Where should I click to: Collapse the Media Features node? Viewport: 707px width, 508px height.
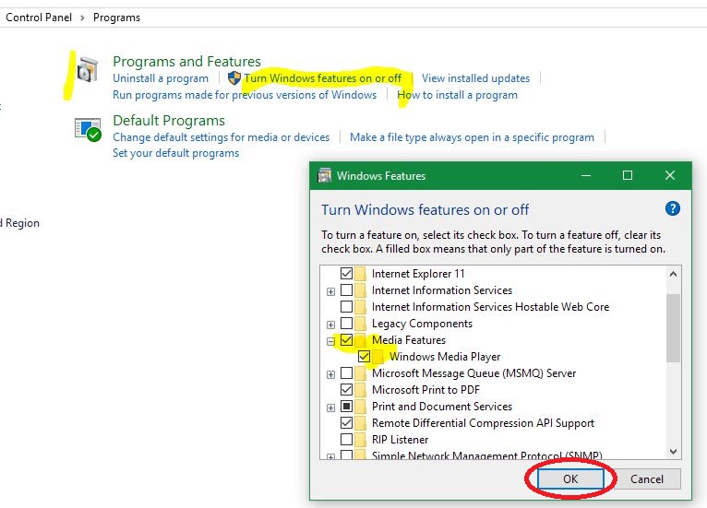point(330,341)
